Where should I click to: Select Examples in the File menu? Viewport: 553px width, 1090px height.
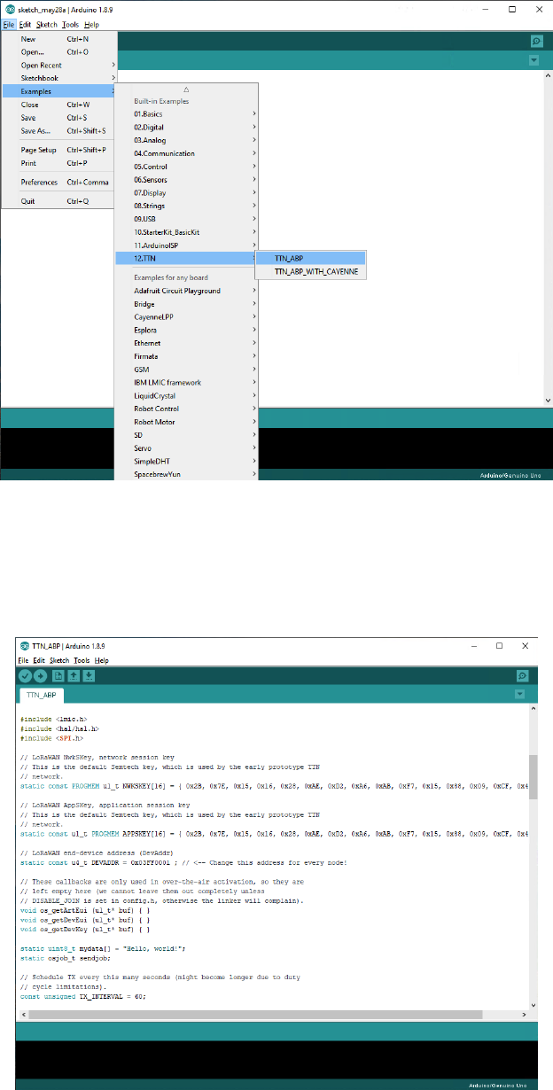point(59,91)
